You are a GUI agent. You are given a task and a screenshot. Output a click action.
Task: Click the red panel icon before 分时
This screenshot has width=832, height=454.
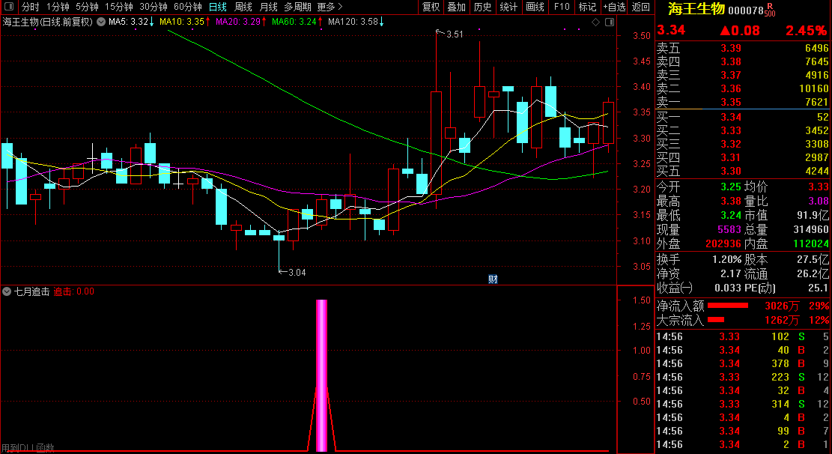(10, 7)
